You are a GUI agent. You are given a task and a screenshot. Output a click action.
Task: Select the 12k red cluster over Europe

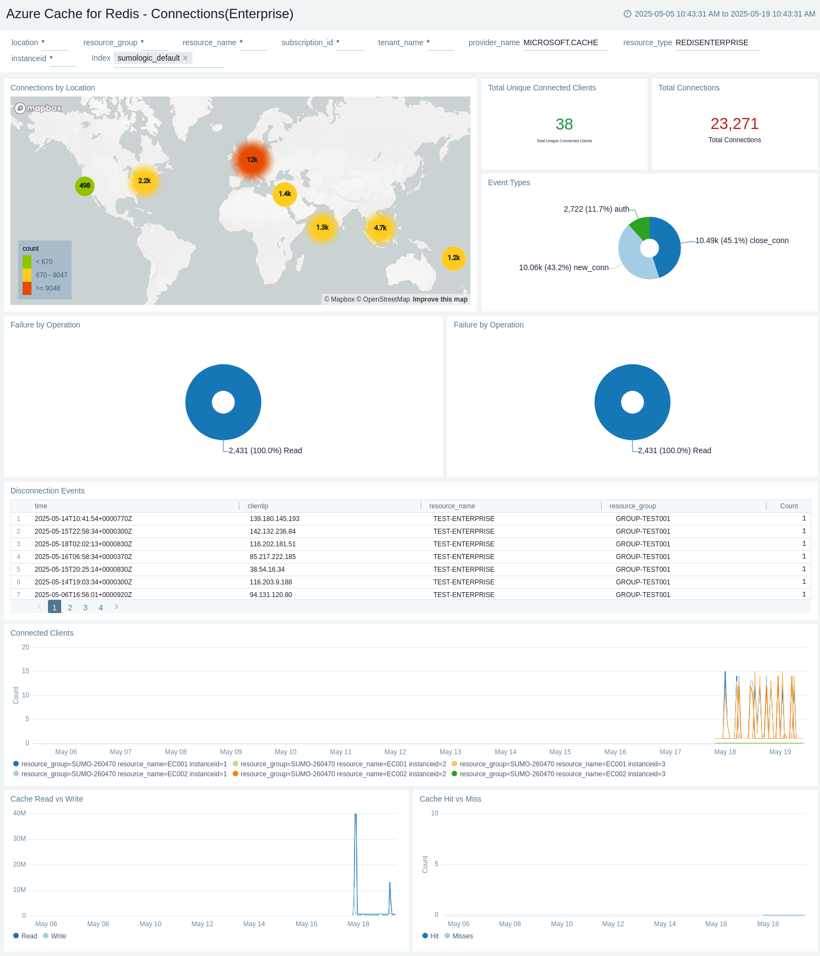[x=252, y=160]
